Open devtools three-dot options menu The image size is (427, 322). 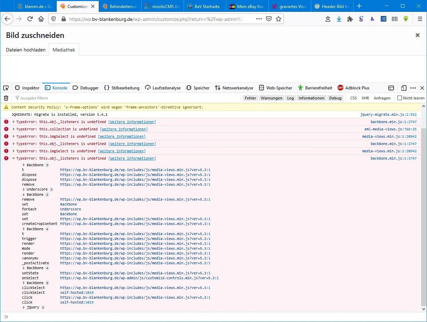click(413, 88)
